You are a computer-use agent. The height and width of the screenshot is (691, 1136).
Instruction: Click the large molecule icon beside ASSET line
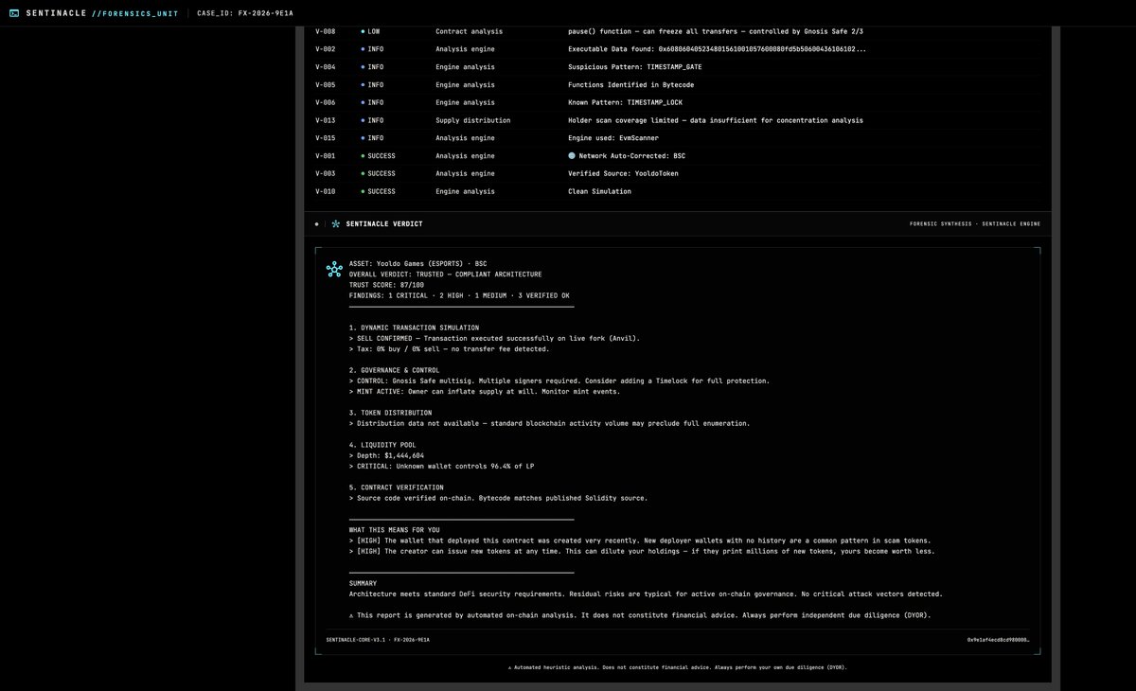click(334, 269)
